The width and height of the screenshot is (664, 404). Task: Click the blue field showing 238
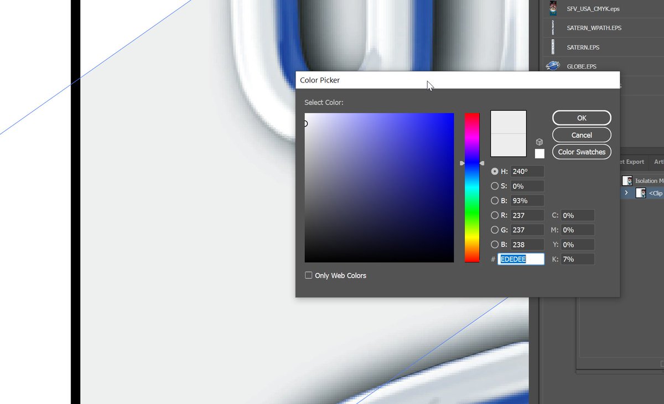coord(527,244)
